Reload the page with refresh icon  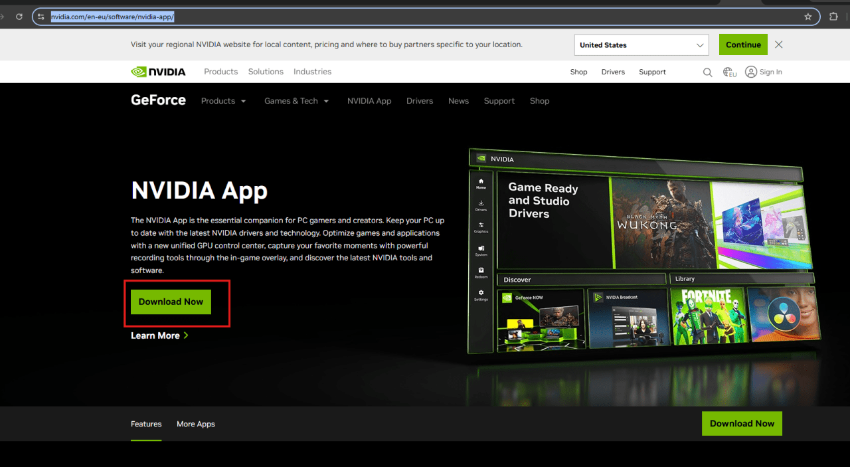(x=19, y=17)
